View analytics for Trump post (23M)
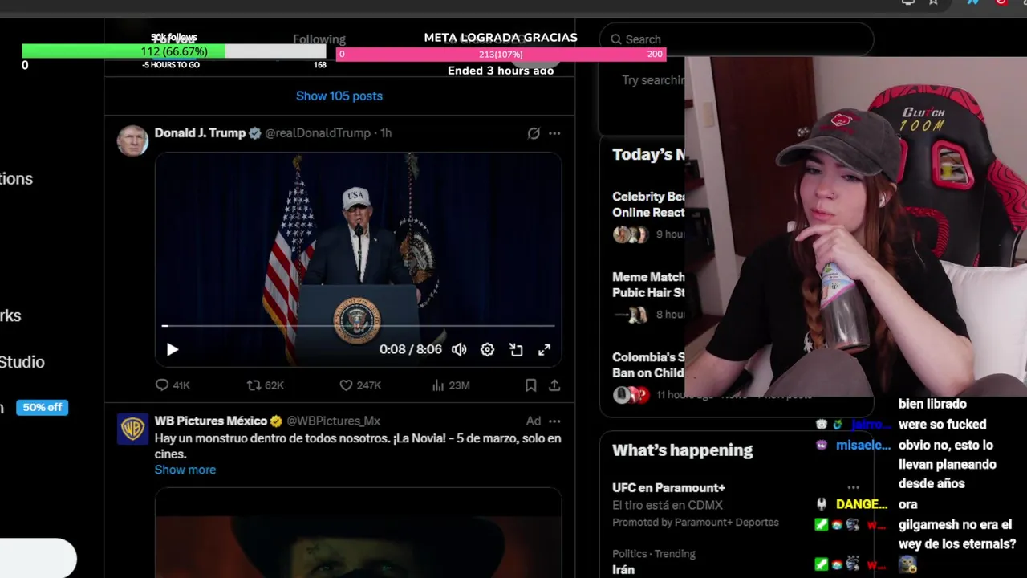This screenshot has height=578, width=1027. [x=450, y=385]
